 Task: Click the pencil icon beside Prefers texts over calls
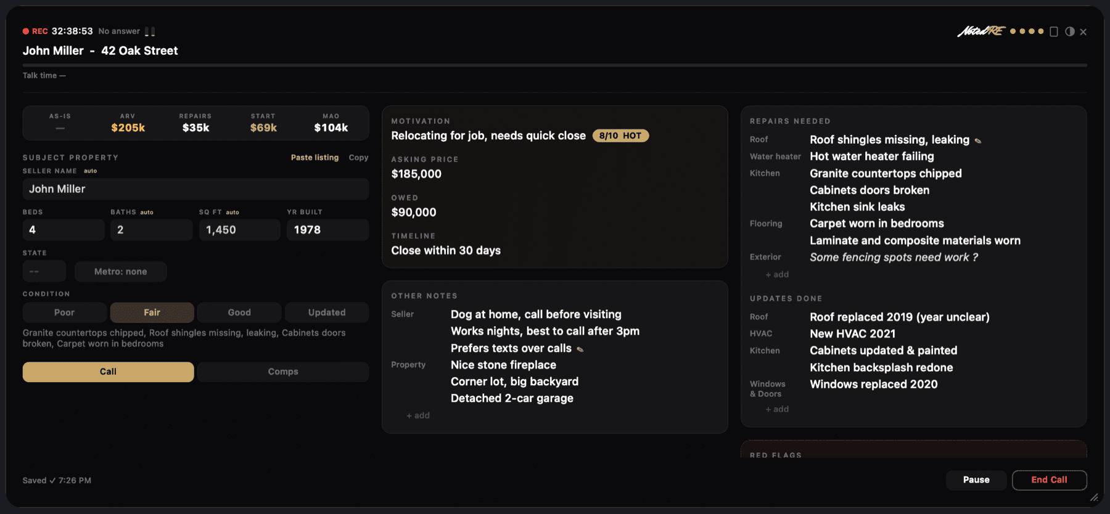coord(580,349)
